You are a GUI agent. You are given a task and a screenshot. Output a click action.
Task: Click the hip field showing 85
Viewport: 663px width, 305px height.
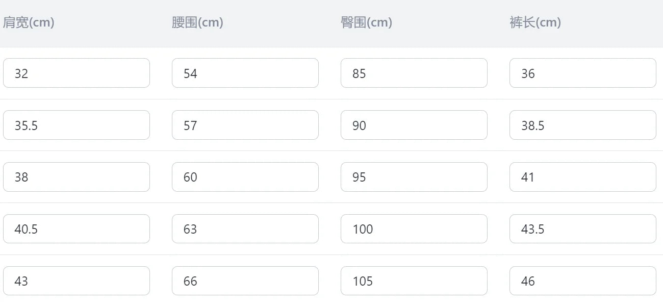pos(414,73)
